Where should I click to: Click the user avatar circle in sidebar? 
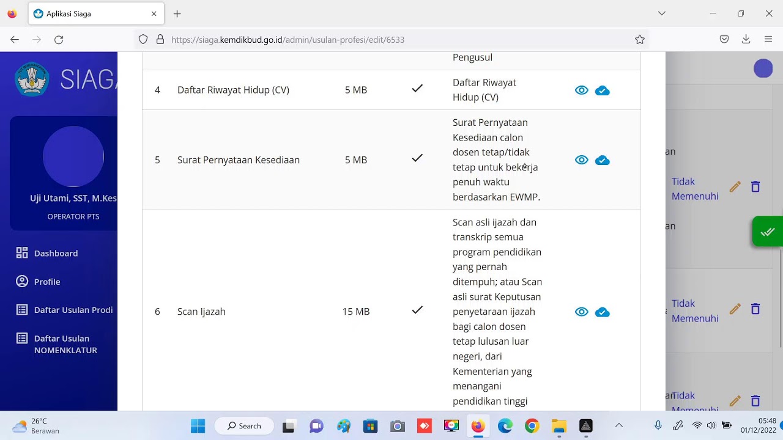pyautogui.click(x=73, y=156)
